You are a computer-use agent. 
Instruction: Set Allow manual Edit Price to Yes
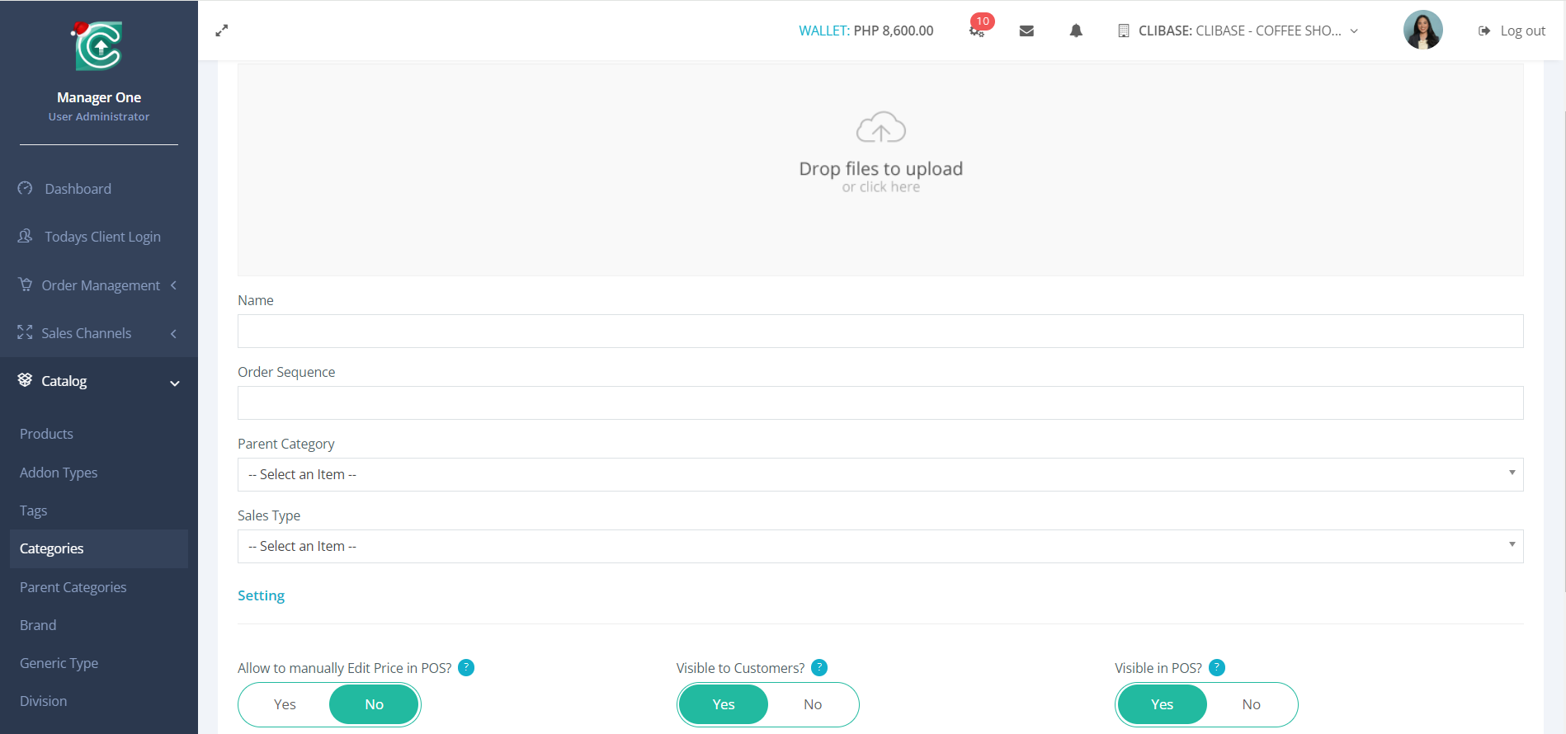[285, 704]
